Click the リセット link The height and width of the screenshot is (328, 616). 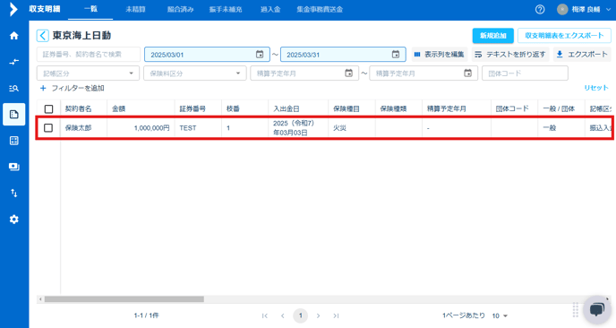[x=596, y=88]
